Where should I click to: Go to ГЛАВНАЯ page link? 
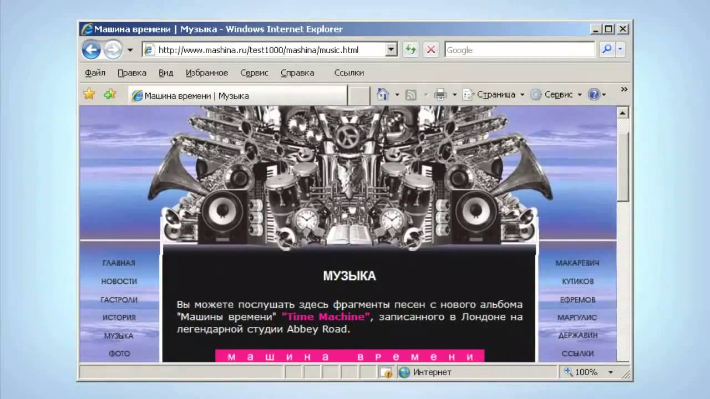(119, 263)
